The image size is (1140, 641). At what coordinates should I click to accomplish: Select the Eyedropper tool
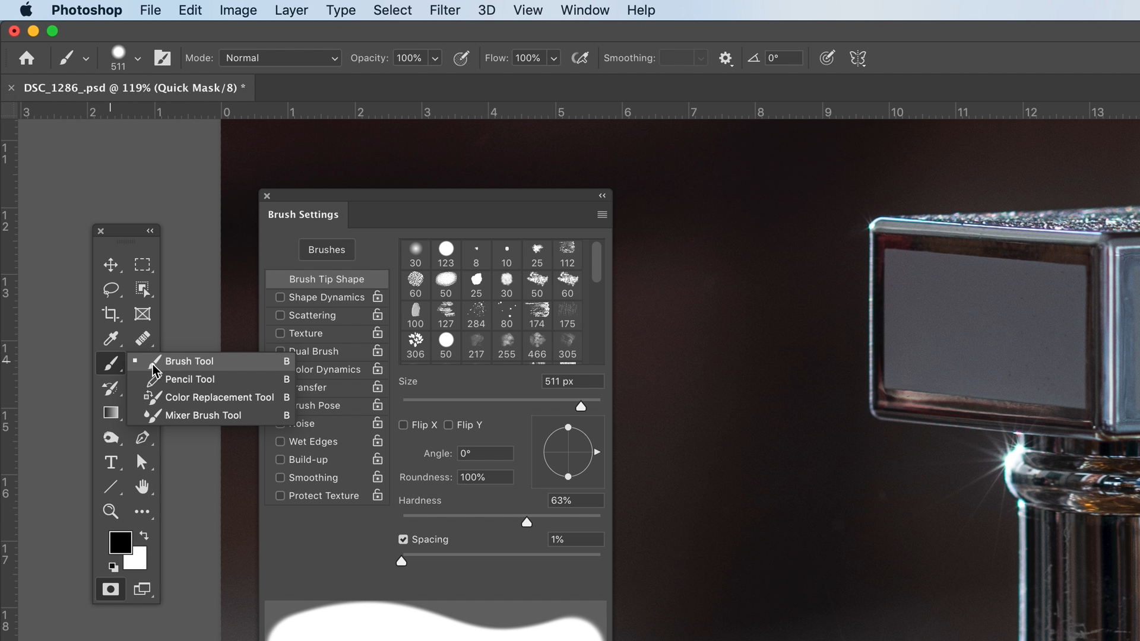[110, 338]
